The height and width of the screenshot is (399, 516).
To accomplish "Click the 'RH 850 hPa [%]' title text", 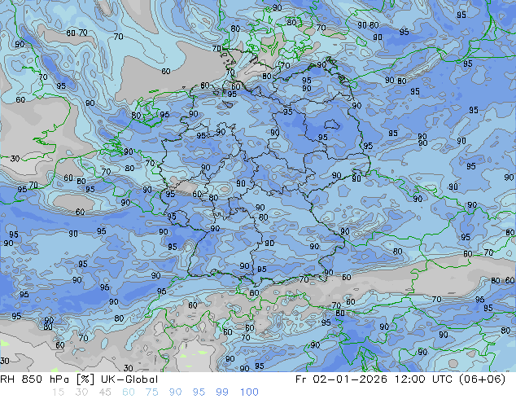I will [x=48, y=379].
